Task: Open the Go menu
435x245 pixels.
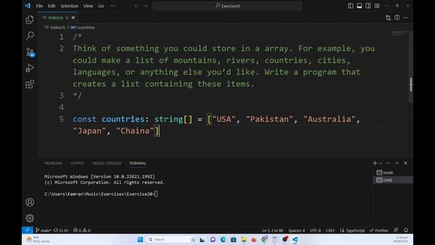Action: 101,6
